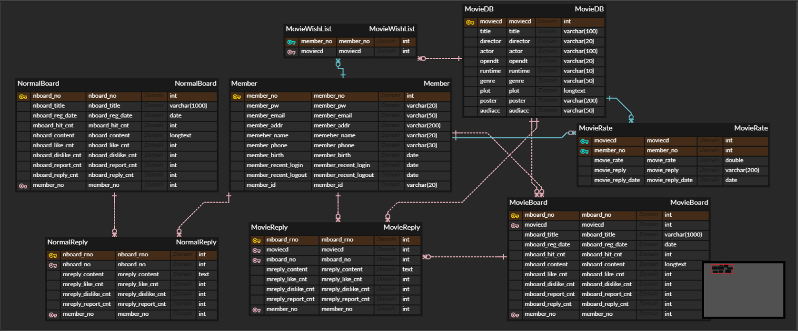The image size is (798, 331).
Task: Open the Domain dropdown for title in MovieDB
Action: coord(548,31)
